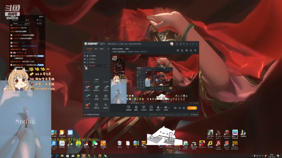Screen dimensions: 282x158
Task: Switch to the streaming app on the taskbar
Action: pos(84,156)
